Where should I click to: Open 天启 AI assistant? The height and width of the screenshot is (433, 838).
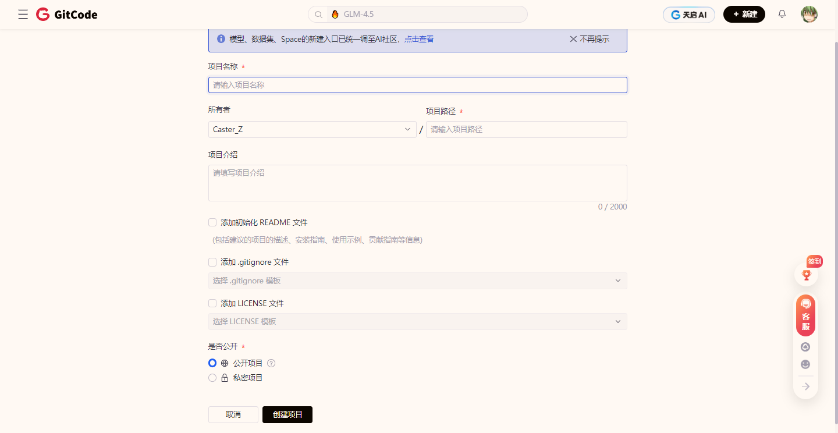click(689, 15)
